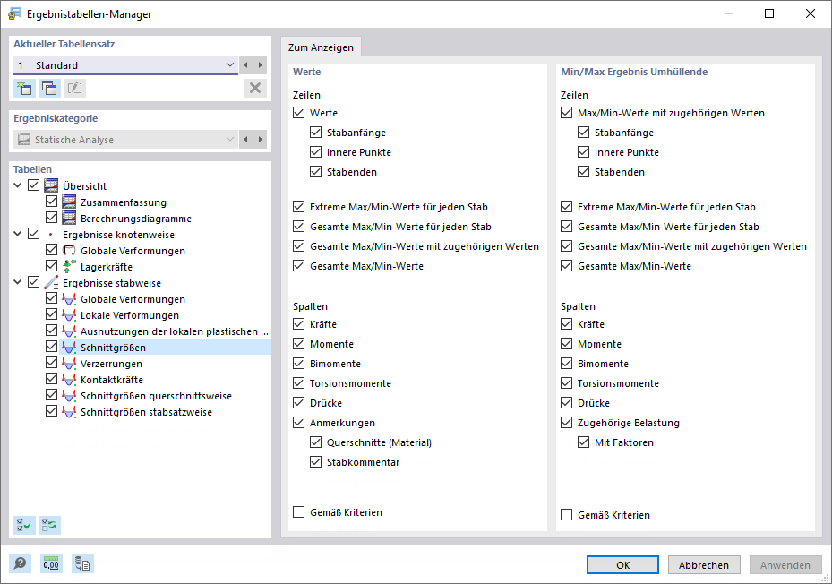The height and width of the screenshot is (584, 832).
Task: Click the Abbrechen button
Action: pyautogui.click(x=704, y=565)
